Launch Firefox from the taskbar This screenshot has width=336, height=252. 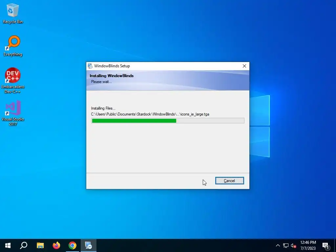56,245
